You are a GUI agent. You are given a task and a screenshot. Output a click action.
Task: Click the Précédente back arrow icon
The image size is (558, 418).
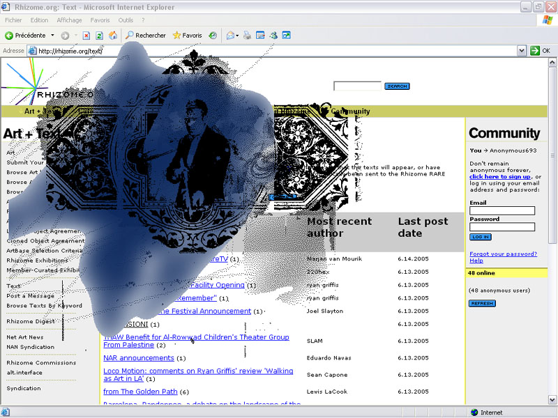click(x=9, y=36)
